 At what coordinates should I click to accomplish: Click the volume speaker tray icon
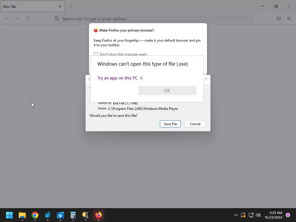coord(258,215)
